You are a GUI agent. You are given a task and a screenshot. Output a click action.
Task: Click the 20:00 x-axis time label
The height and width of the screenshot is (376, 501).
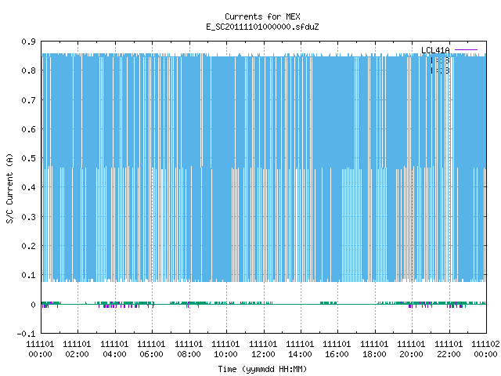[411, 354]
